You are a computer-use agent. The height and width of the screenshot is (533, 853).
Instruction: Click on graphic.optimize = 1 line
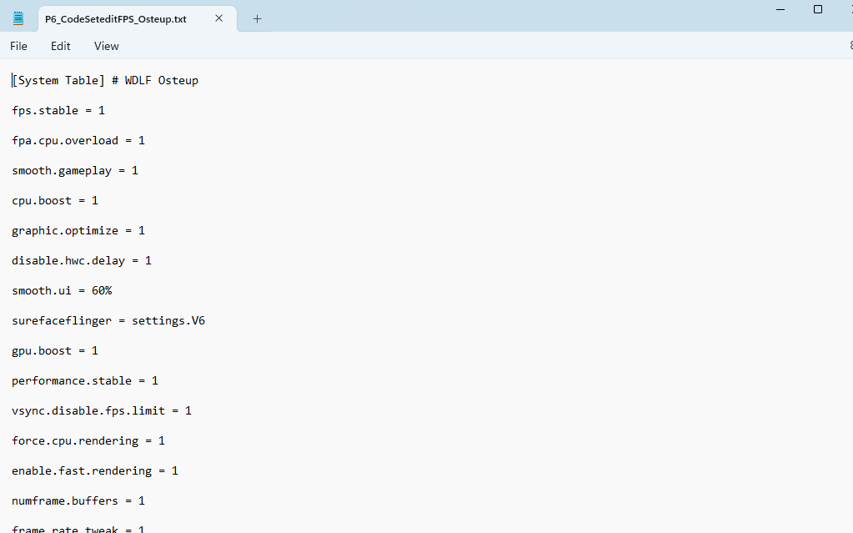tap(78, 231)
